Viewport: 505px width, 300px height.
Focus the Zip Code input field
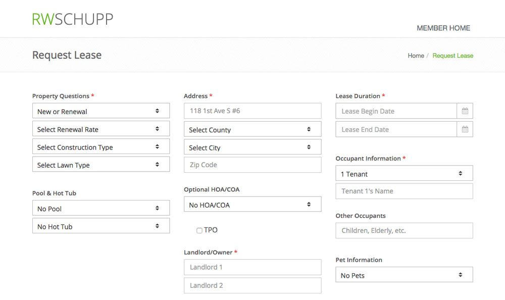[x=252, y=165]
